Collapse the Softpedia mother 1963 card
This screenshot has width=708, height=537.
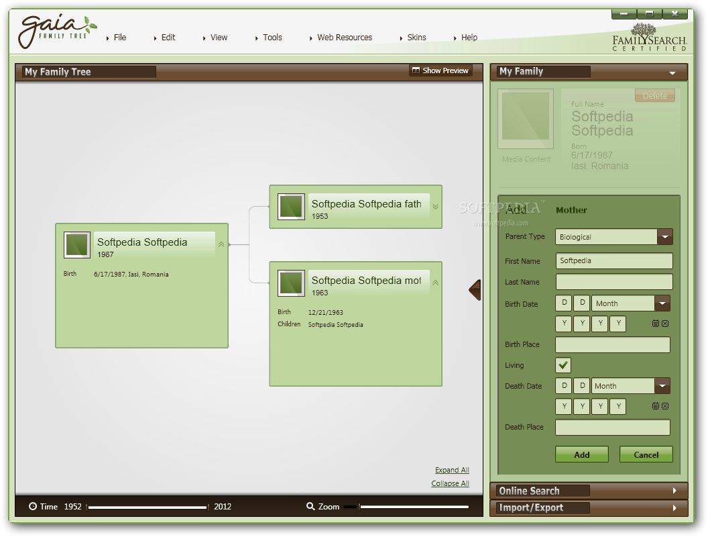435,283
